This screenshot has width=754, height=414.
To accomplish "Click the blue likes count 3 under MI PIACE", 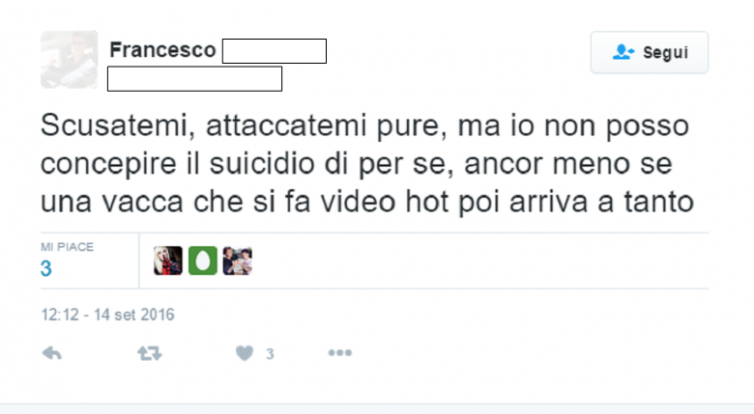I will tap(46, 268).
